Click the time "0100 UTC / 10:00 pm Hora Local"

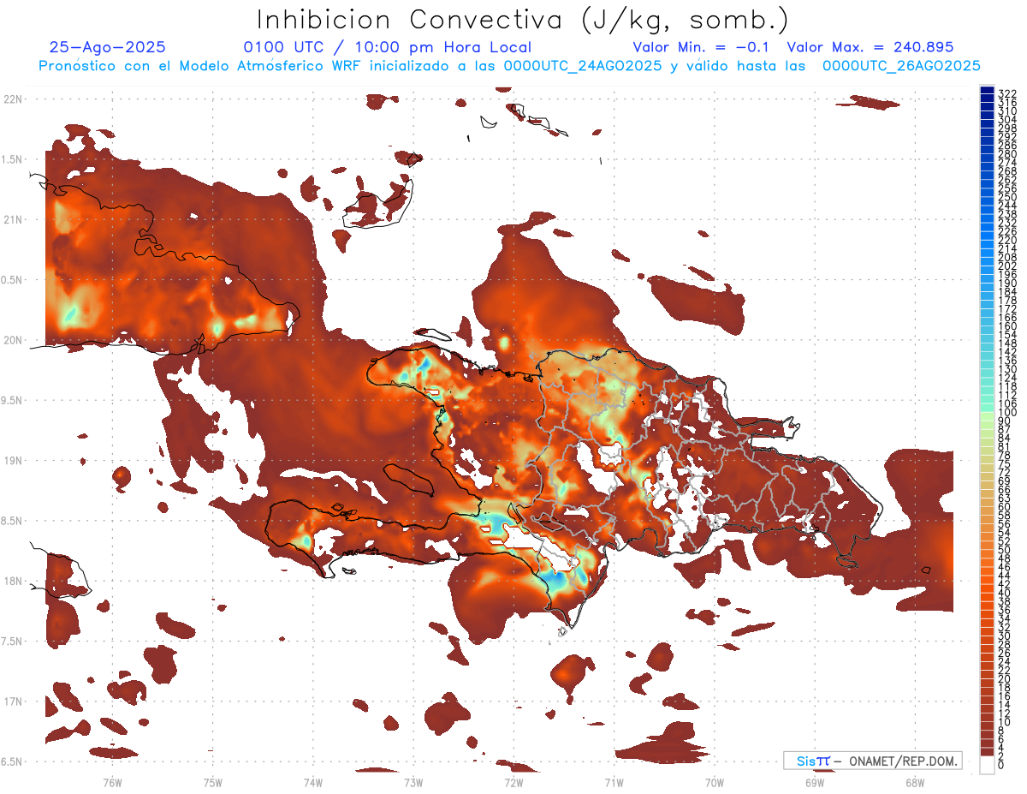pos(388,47)
